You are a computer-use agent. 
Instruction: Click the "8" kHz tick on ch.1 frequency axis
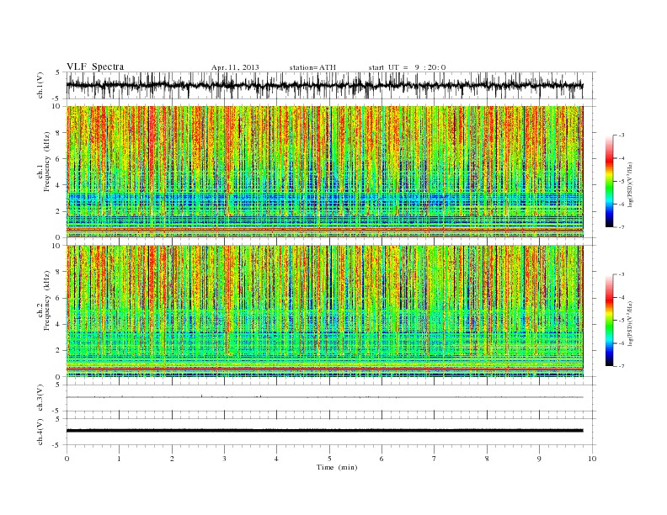(59, 133)
